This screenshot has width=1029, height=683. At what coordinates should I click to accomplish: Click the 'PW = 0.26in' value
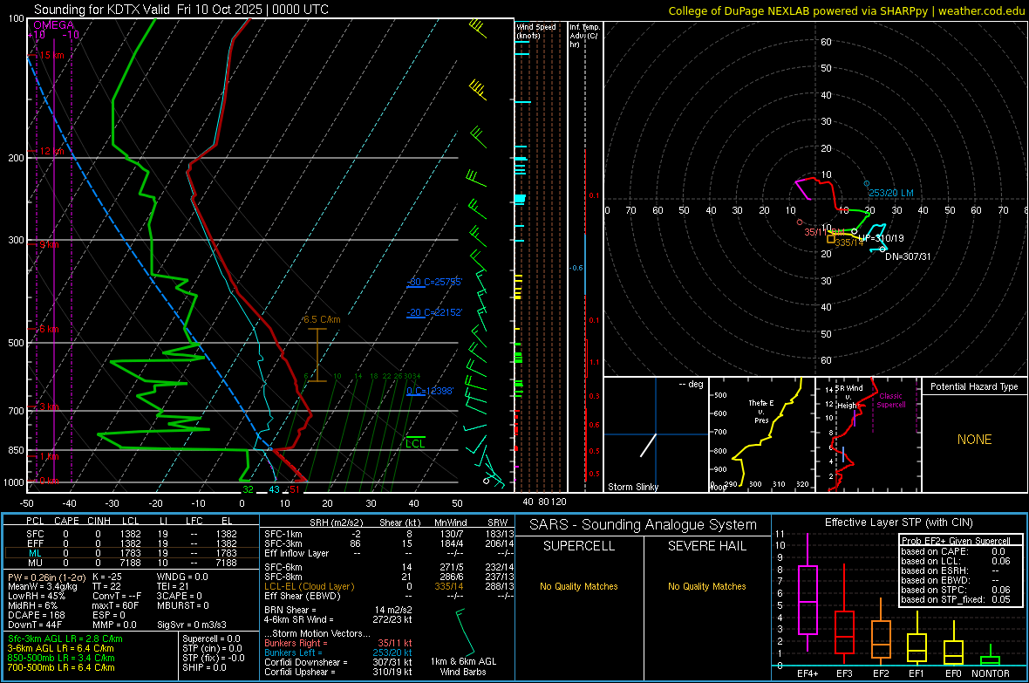[45, 577]
